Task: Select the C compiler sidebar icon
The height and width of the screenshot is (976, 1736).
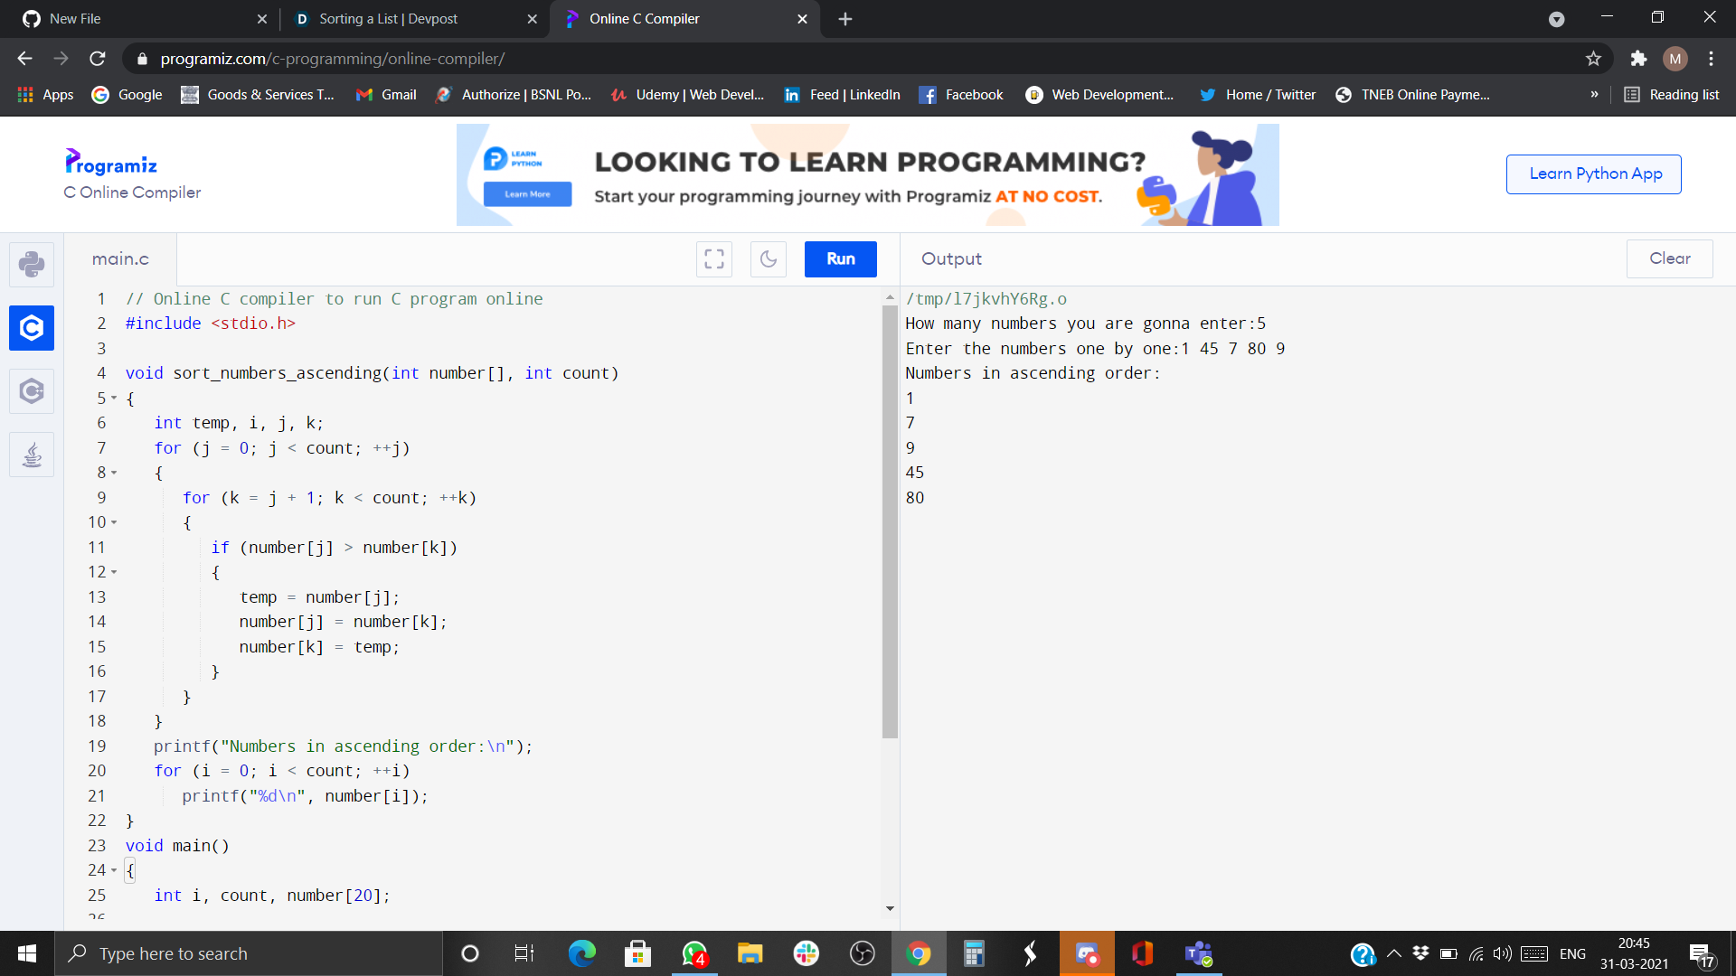Action: click(32, 327)
